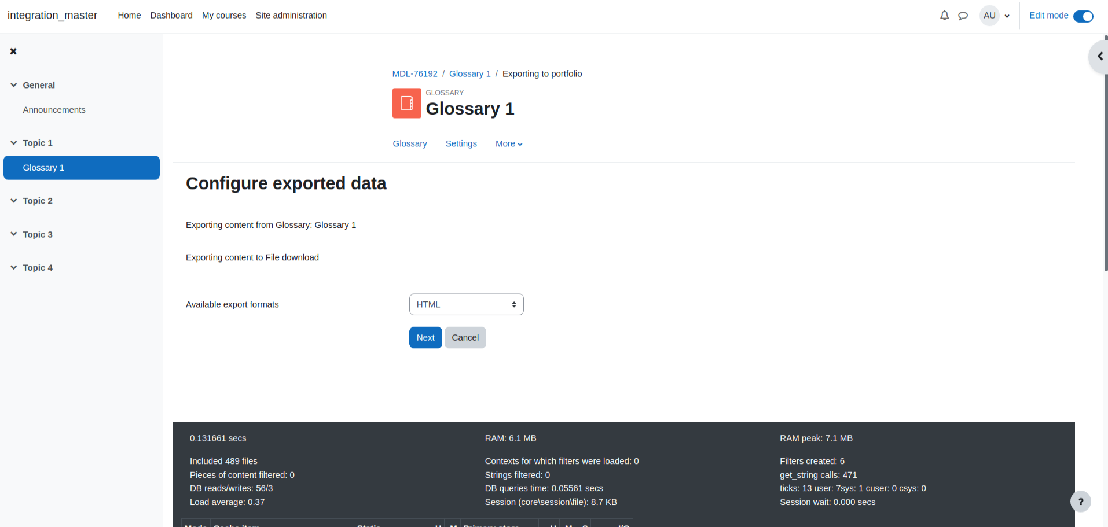Click 'Configure exported data' heading
Viewport: 1108px width, 527px height.
pos(286,183)
